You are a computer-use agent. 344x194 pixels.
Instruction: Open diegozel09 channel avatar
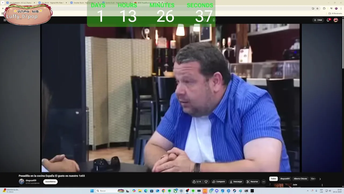click(21, 182)
